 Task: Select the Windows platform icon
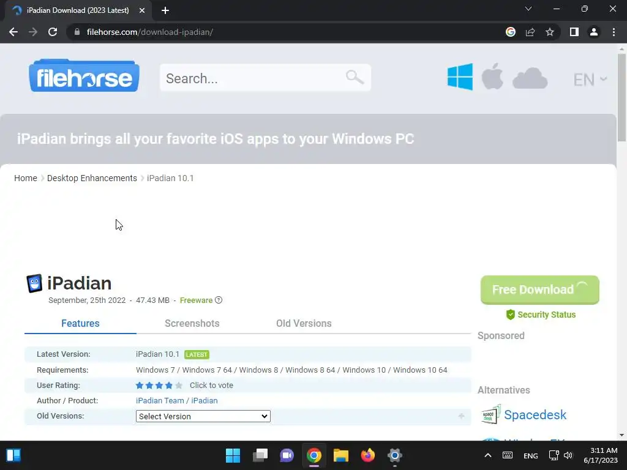coord(460,76)
